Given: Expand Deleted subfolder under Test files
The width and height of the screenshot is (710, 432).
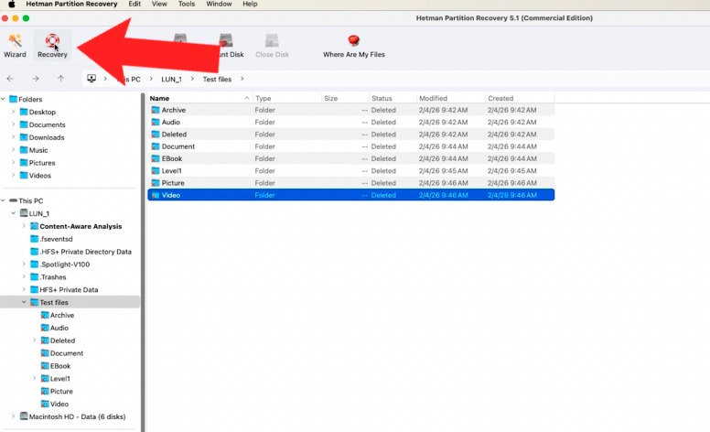Looking at the screenshot, I should (x=35, y=340).
